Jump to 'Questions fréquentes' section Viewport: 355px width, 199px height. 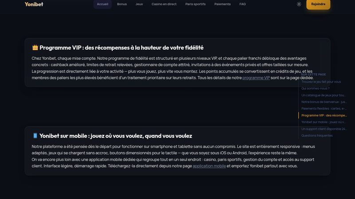click(x=317, y=136)
